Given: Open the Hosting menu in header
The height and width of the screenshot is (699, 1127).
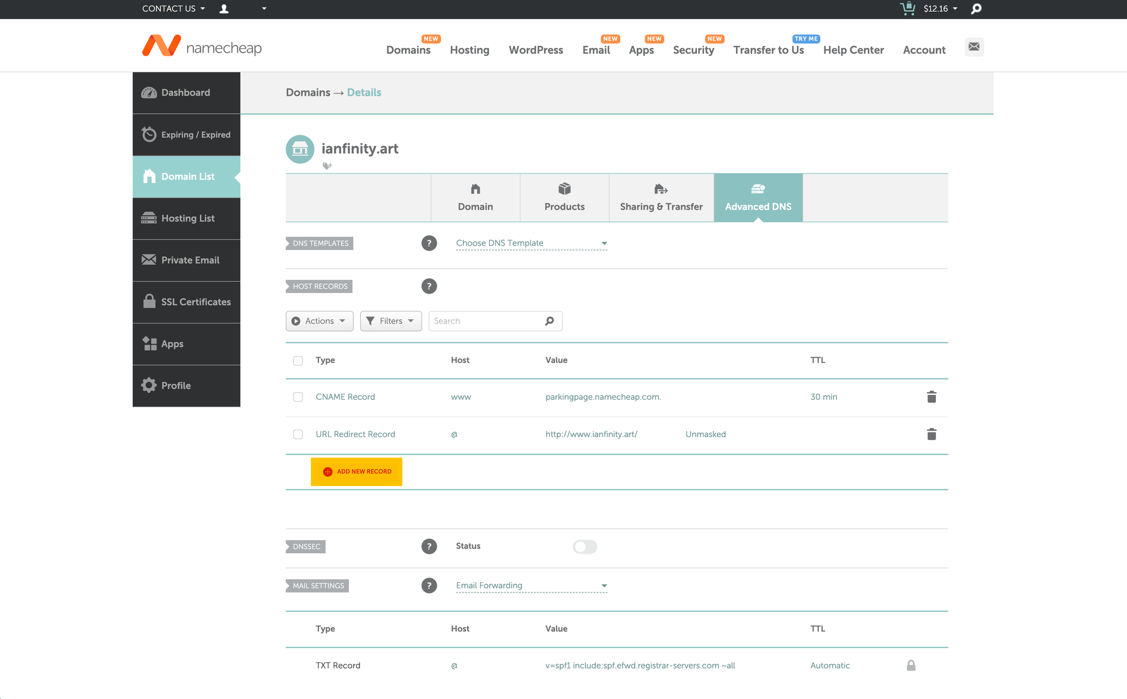Looking at the screenshot, I should point(469,50).
